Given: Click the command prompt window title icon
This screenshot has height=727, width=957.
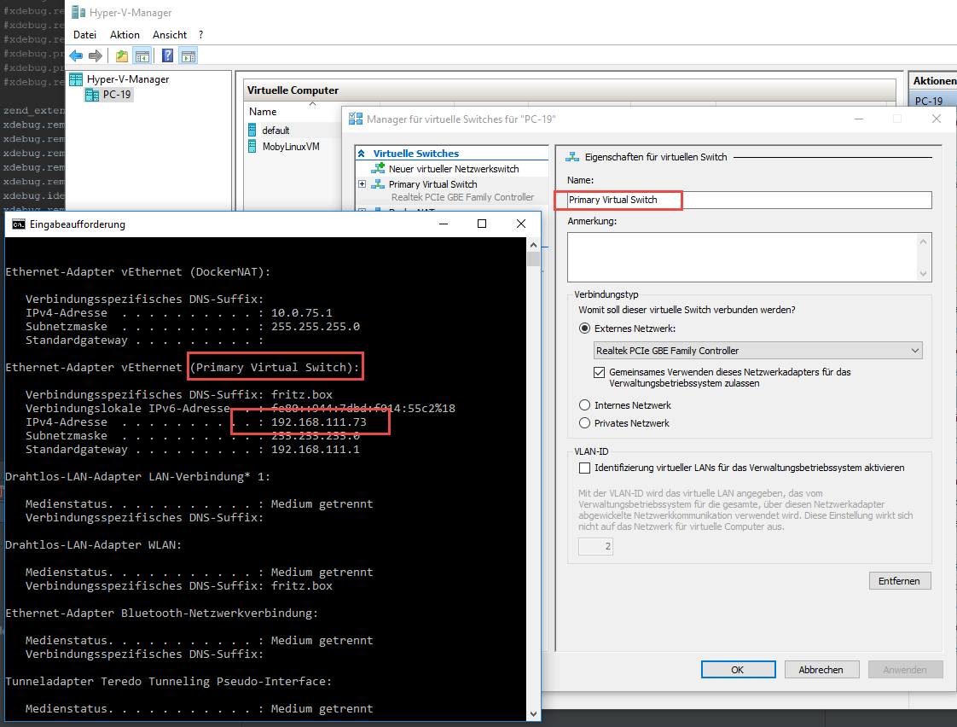Looking at the screenshot, I should [18, 224].
